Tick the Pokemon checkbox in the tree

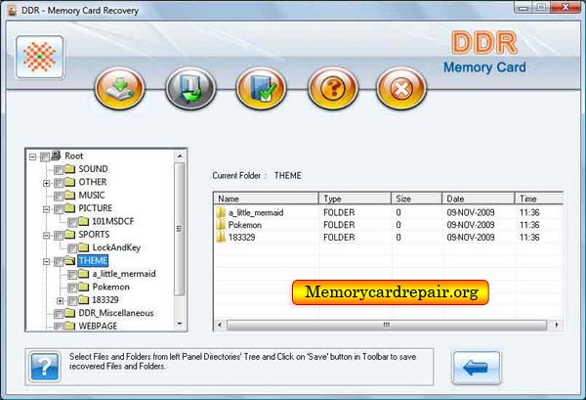click(x=72, y=288)
